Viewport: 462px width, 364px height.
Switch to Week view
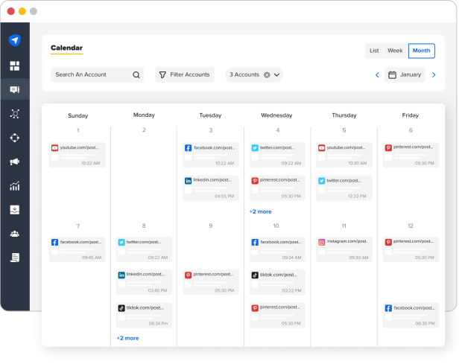tap(395, 51)
